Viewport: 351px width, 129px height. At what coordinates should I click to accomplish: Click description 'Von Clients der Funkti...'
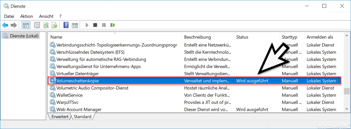point(207,95)
